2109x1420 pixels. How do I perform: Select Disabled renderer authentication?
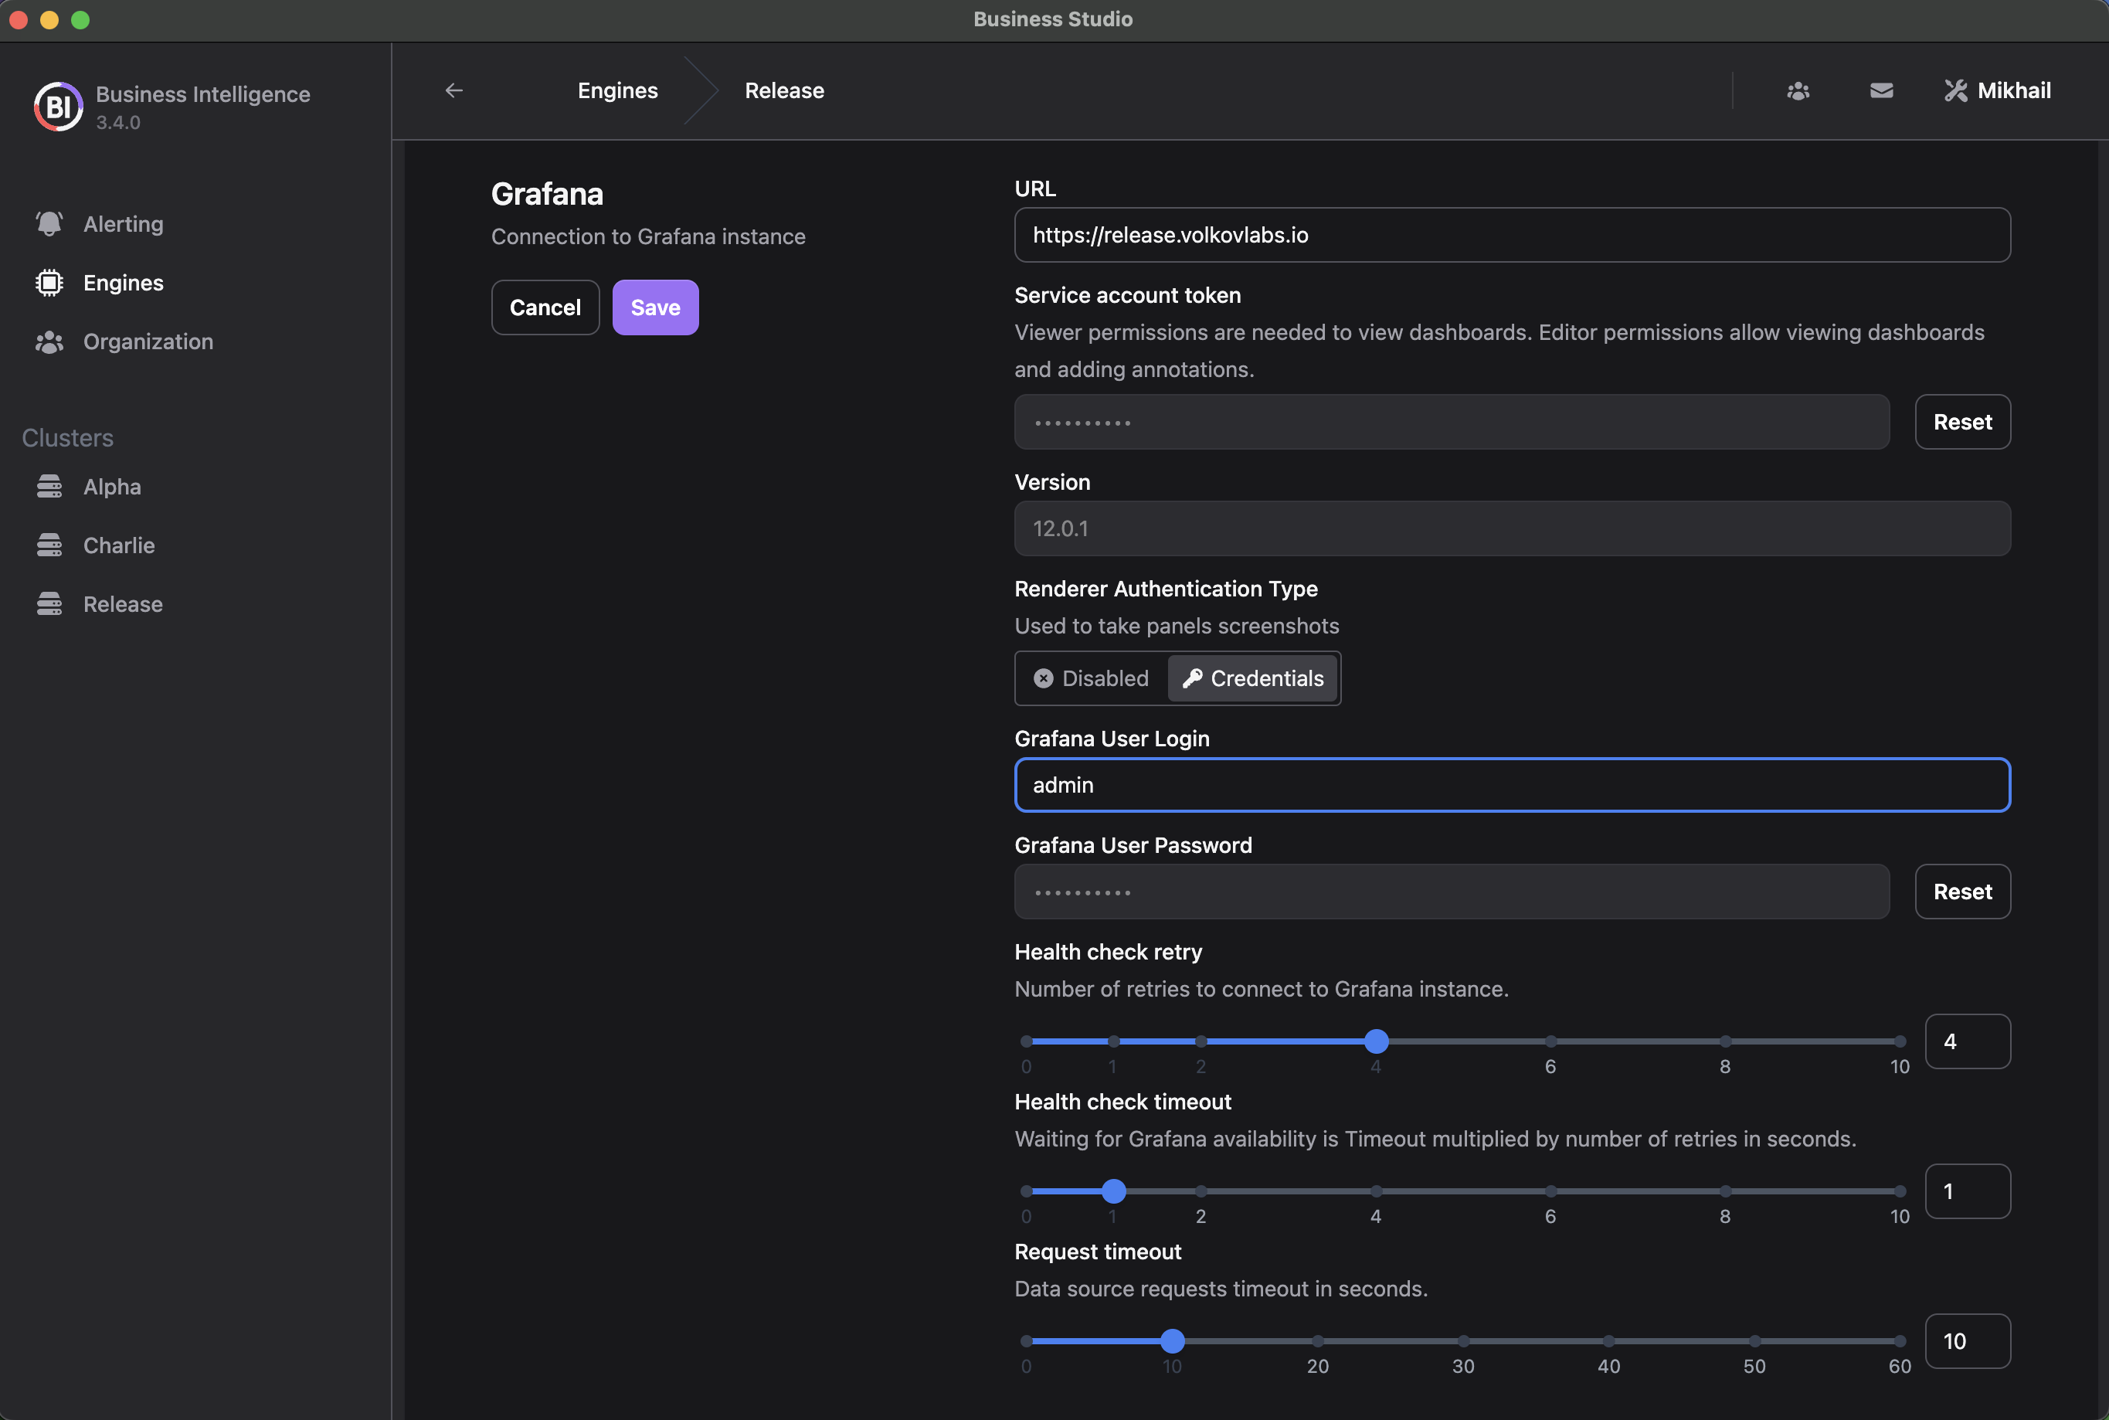pos(1091,678)
